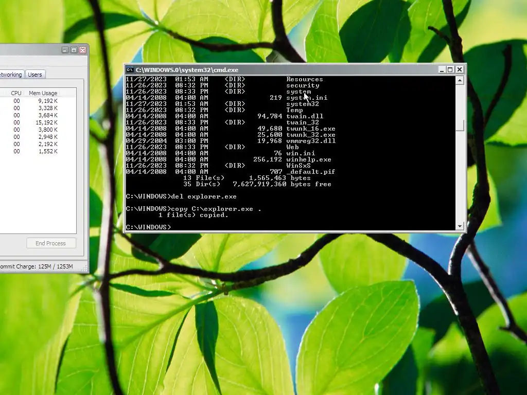The height and width of the screenshot is (395, 527).
Task: Select the process row using 9,192 K
Action: pyautogui.click(x=38, y=101)
